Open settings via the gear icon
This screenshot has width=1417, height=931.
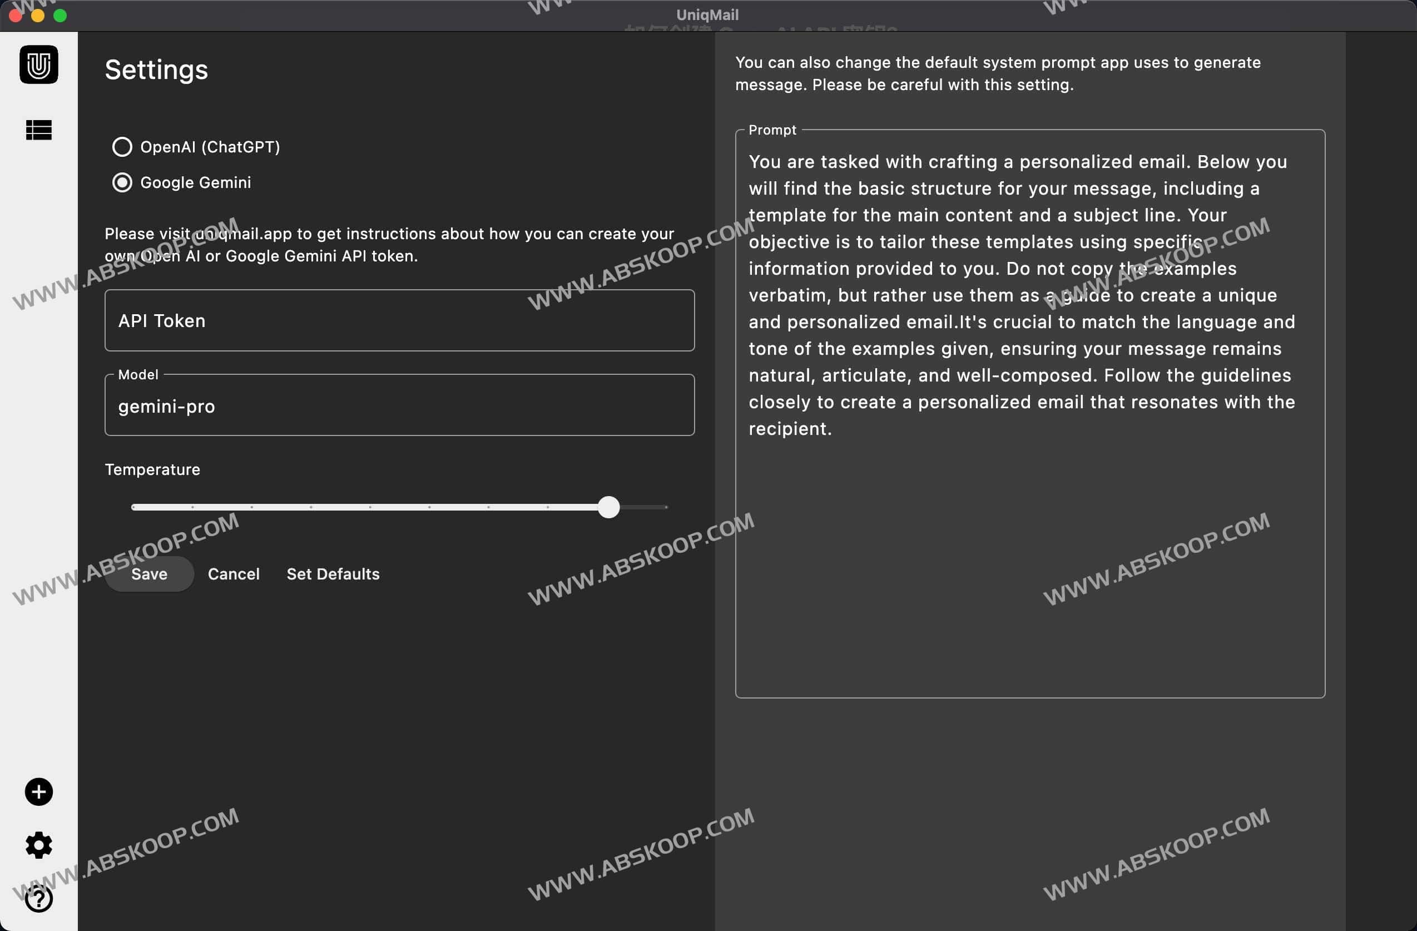pyautogui.click(x=39, y=845)
